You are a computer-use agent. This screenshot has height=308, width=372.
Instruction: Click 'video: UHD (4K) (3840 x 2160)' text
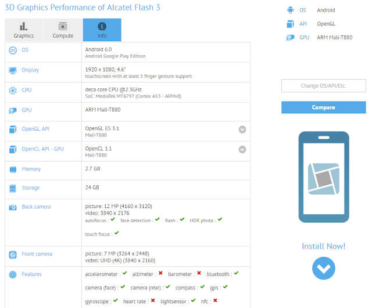click(x=120, y=260)
